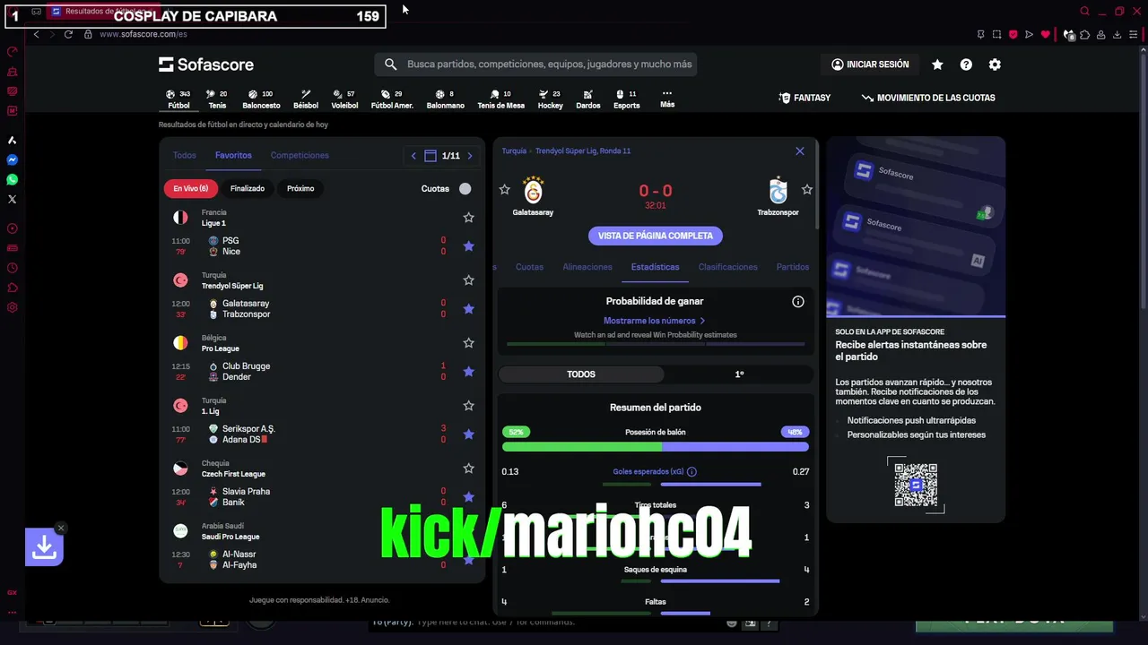Open the Alineaciones tab
Screen dimensions: 1148x645
click(x=587, y=267)
